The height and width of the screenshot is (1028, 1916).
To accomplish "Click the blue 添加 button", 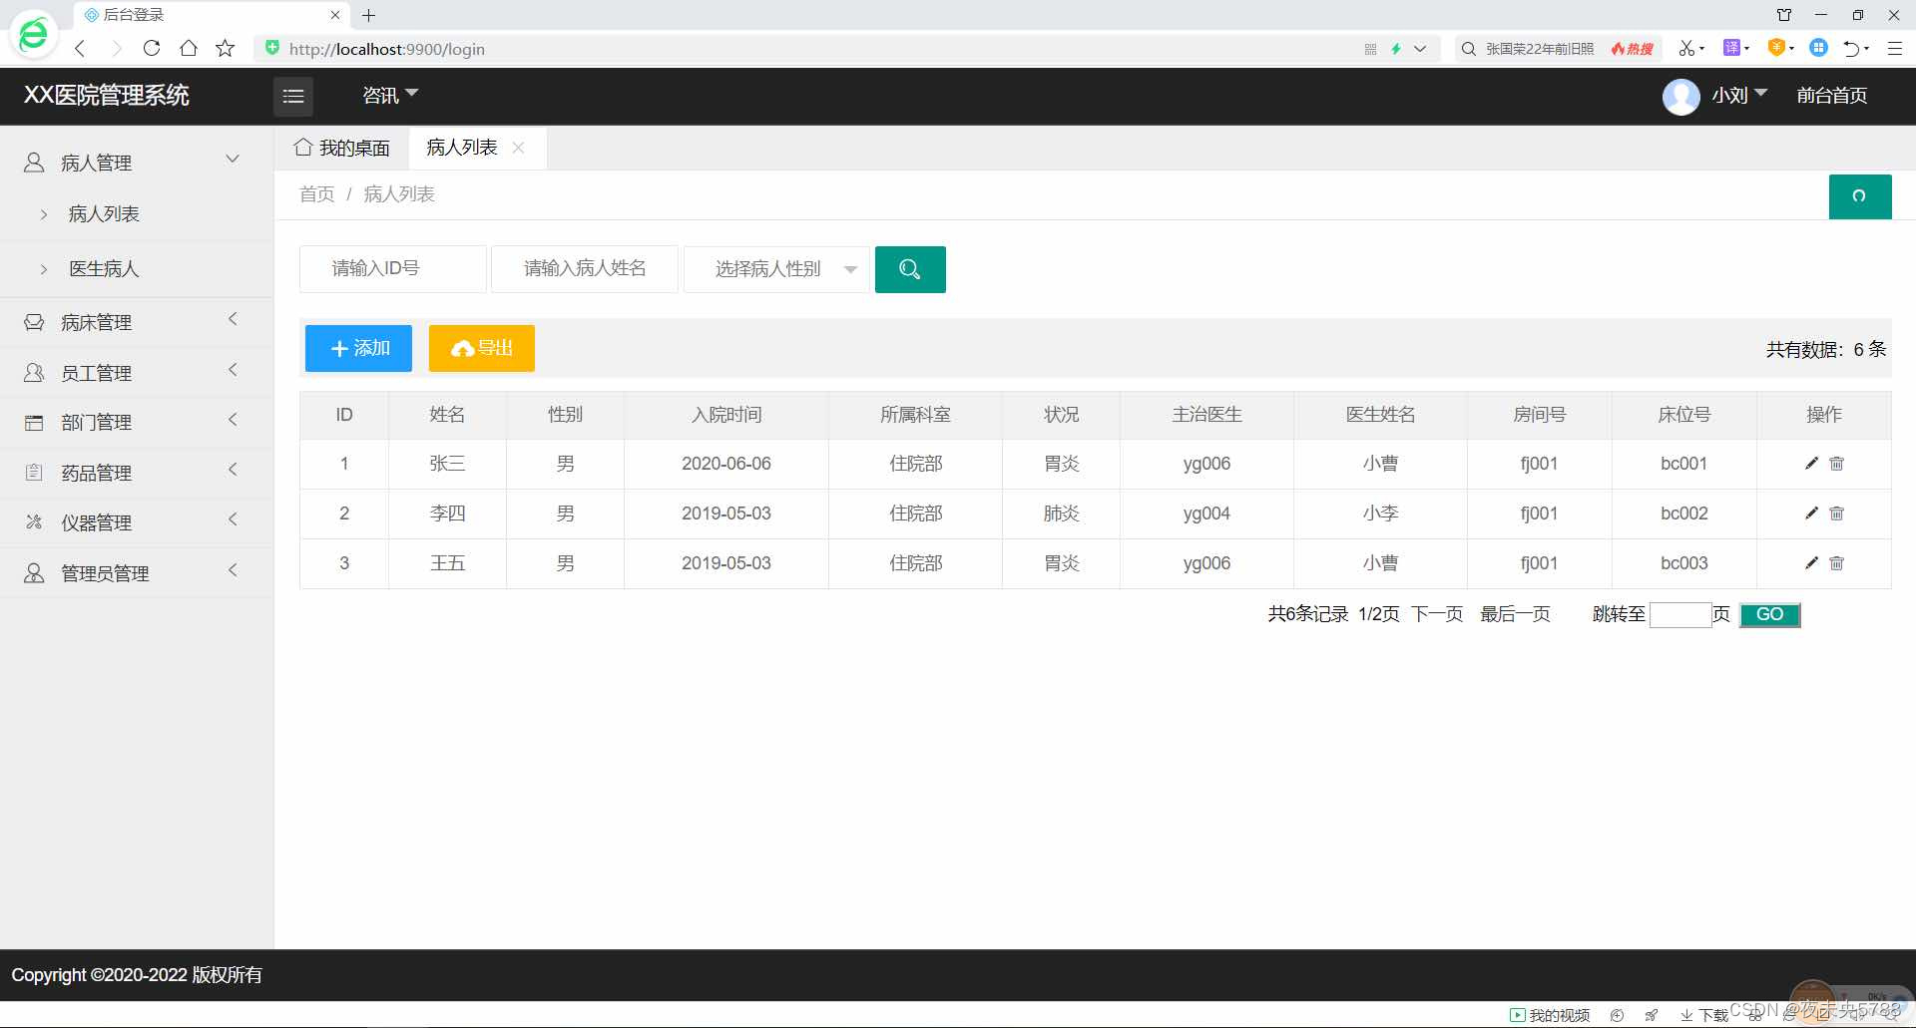I will [x=358, y=348].
